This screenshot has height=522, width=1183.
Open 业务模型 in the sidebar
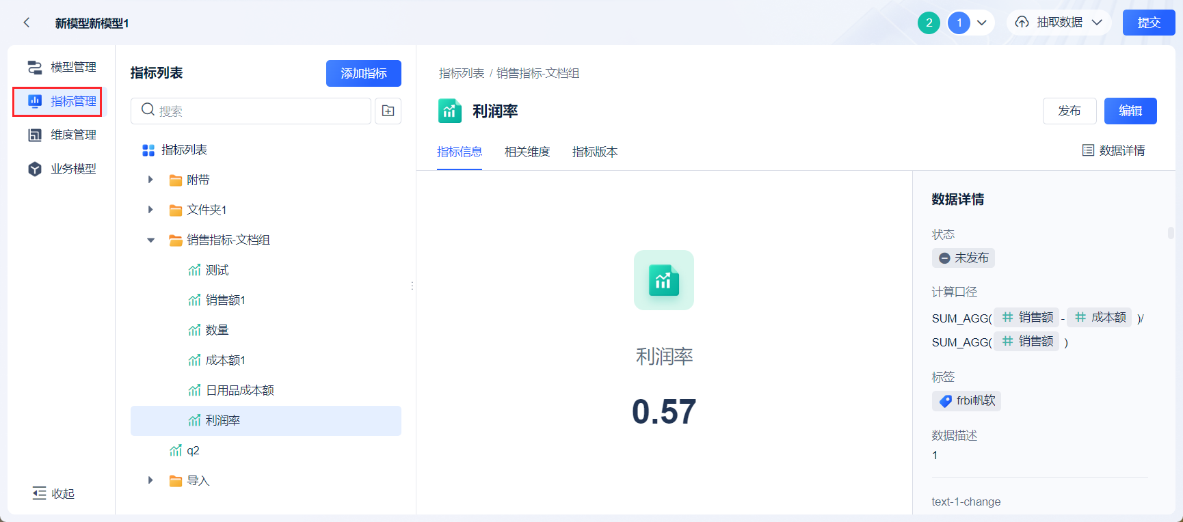point(61,169)
